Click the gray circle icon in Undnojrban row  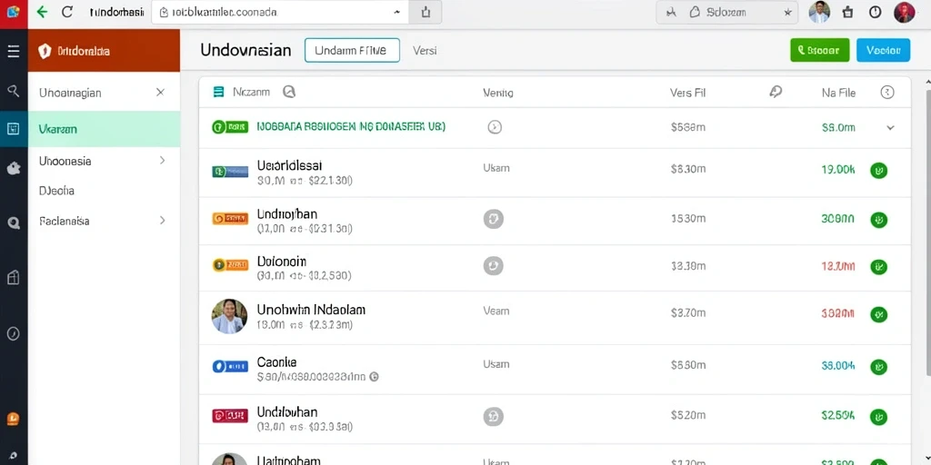494,219
